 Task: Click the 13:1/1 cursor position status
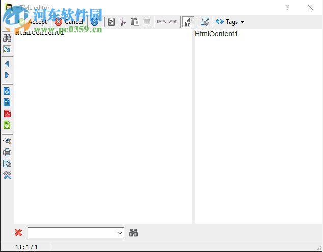click(x=26, y=247)
